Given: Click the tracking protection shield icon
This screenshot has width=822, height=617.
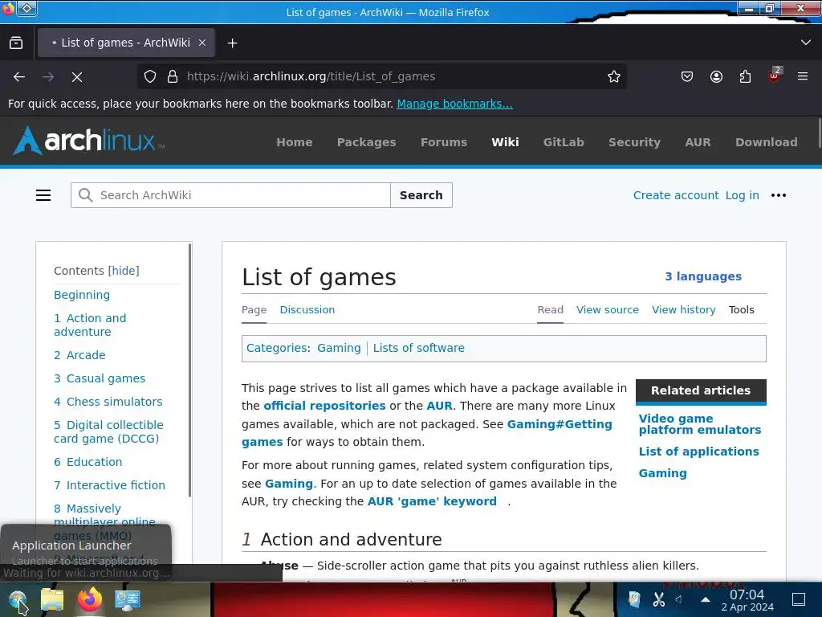Looking at the screenshot, I should coord(150,76).
